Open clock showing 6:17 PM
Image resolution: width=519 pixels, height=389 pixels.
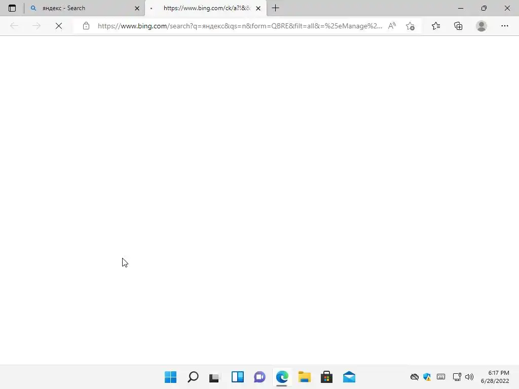(495, 377)
